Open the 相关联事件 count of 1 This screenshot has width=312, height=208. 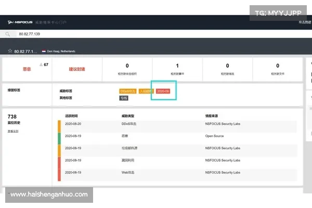click(177, 69)
